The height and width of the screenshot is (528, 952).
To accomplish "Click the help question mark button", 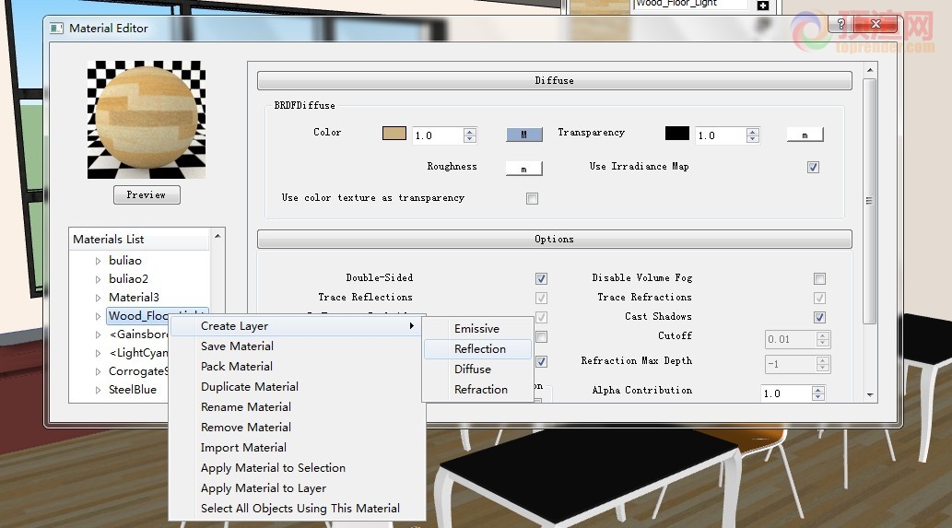I will 840,24.
